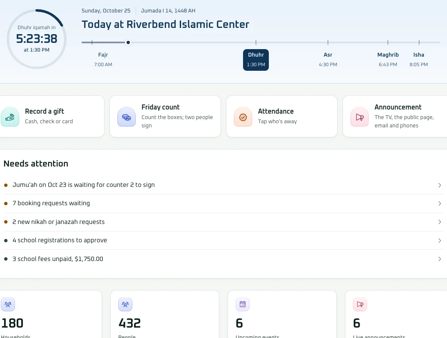Start a Friday count from its title
The image size is (447, 338).
pyautogui.click(x=161, y=107)
